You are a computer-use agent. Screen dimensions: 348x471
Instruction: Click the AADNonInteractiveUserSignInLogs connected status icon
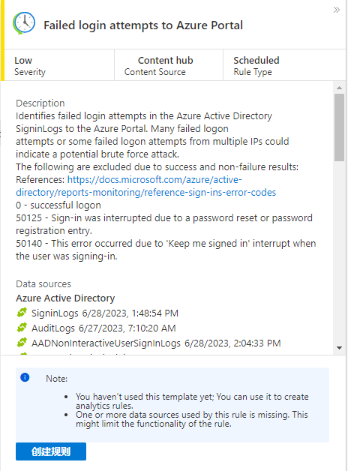pyautogui.click(x=22, y=343)
